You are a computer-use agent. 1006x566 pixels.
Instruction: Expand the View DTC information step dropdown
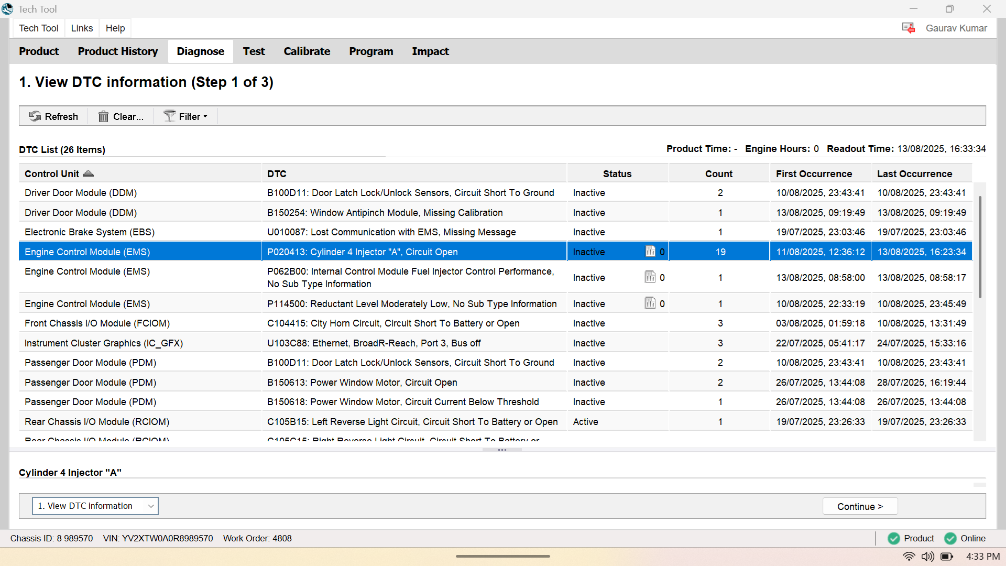coord(151,506)
